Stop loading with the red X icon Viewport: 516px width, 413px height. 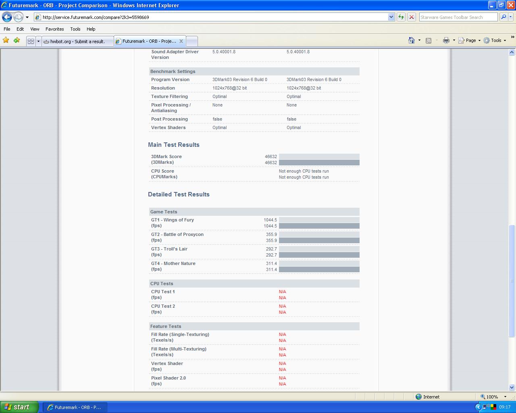(411, 17)
